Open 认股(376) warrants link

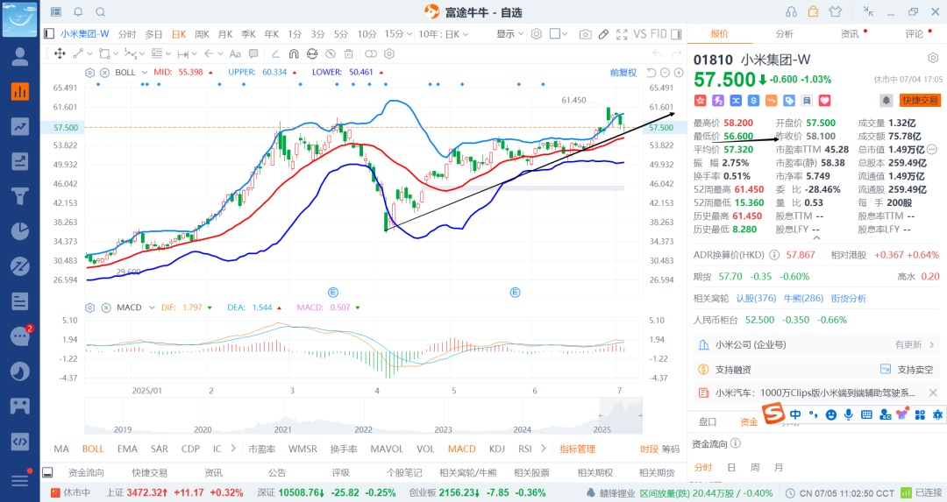pyautogui.click(x=756, y=298)
